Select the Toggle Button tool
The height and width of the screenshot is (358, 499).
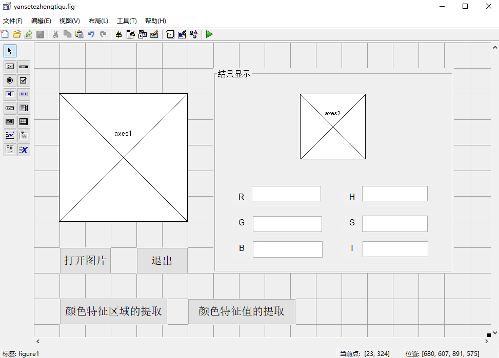pyautogui.click(x=9, y=122)
